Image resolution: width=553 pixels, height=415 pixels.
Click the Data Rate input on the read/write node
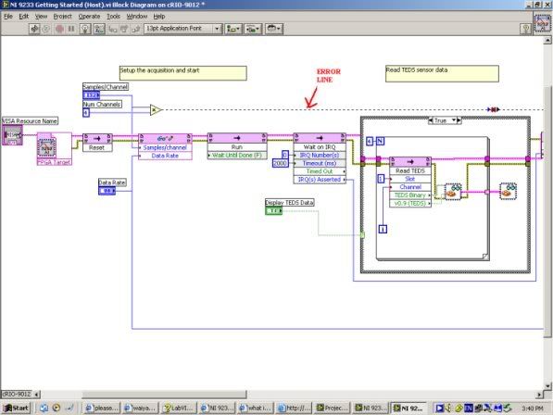(x=165, y=156)
